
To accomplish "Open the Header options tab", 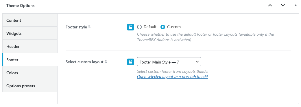I will (30, 46).
